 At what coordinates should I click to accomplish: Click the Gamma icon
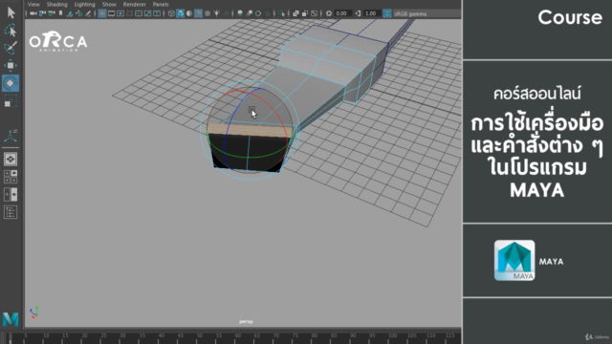tap(358, 13)
